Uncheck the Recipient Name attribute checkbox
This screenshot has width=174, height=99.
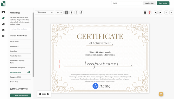(29, 72)
